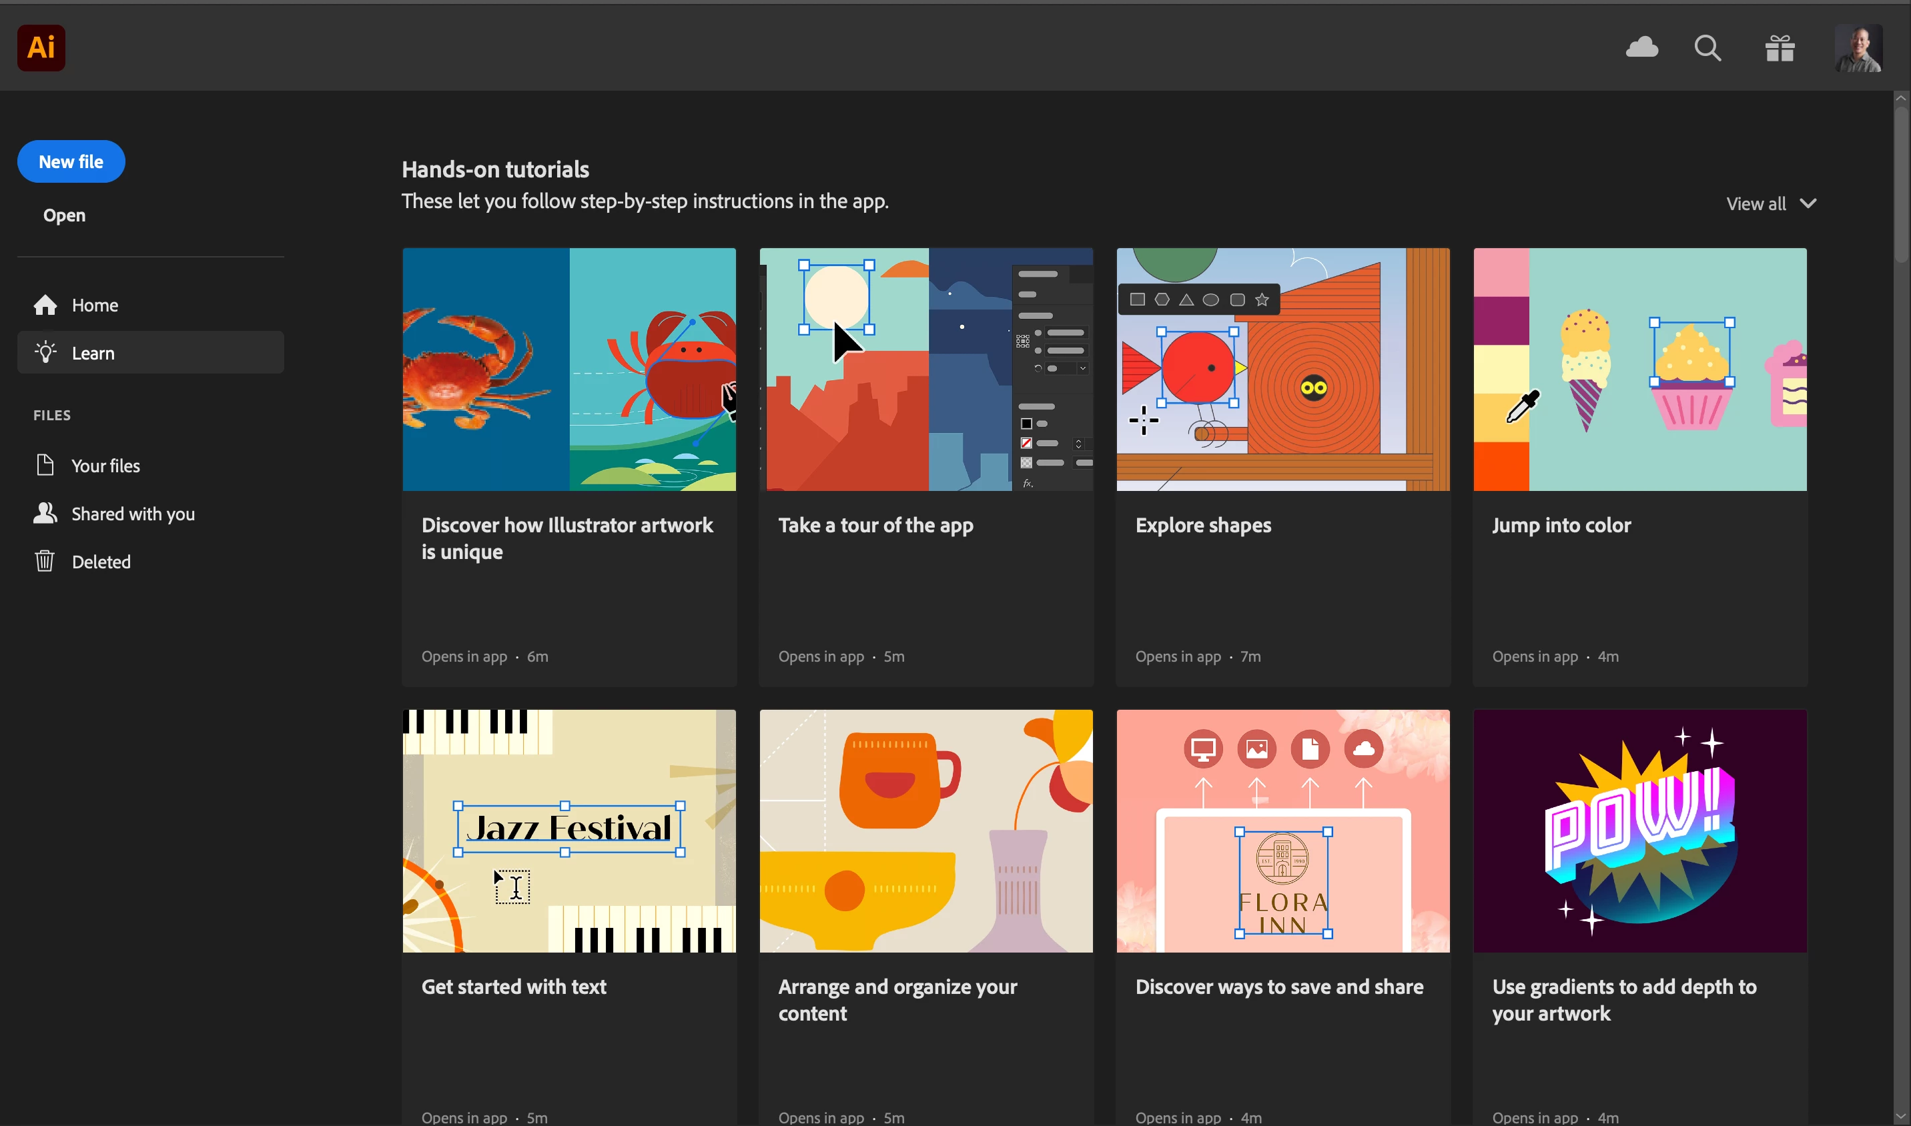Open the Jump into color tutorial
This screenshot has height=1126, width=1911.
(1639, 370)
